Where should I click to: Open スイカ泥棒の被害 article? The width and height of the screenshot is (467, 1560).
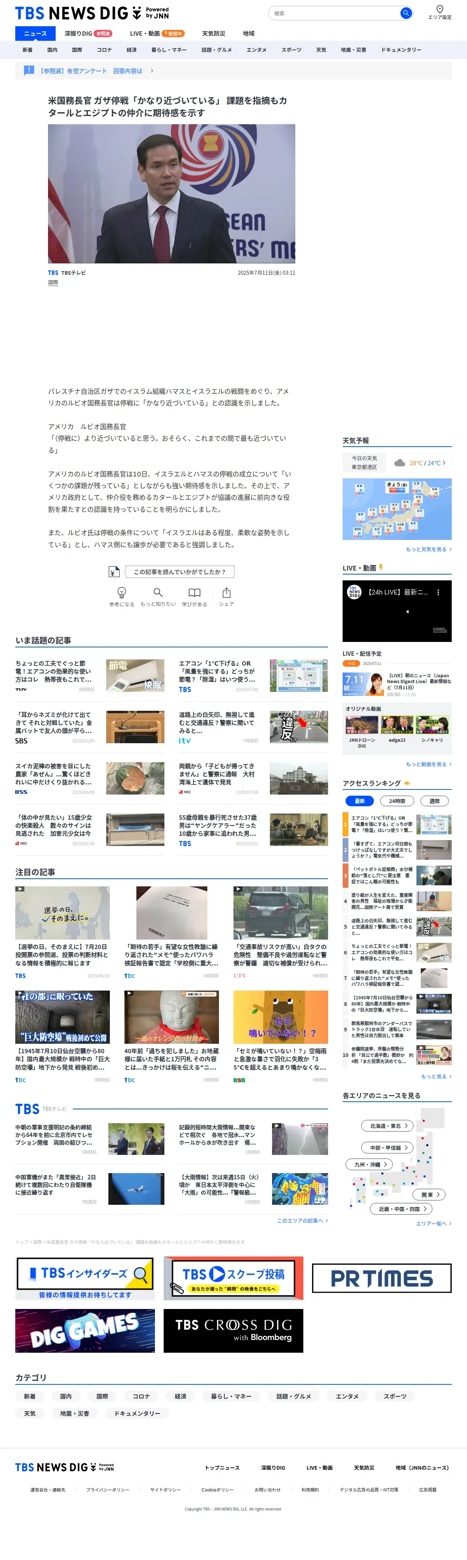[x=89, y=778]
